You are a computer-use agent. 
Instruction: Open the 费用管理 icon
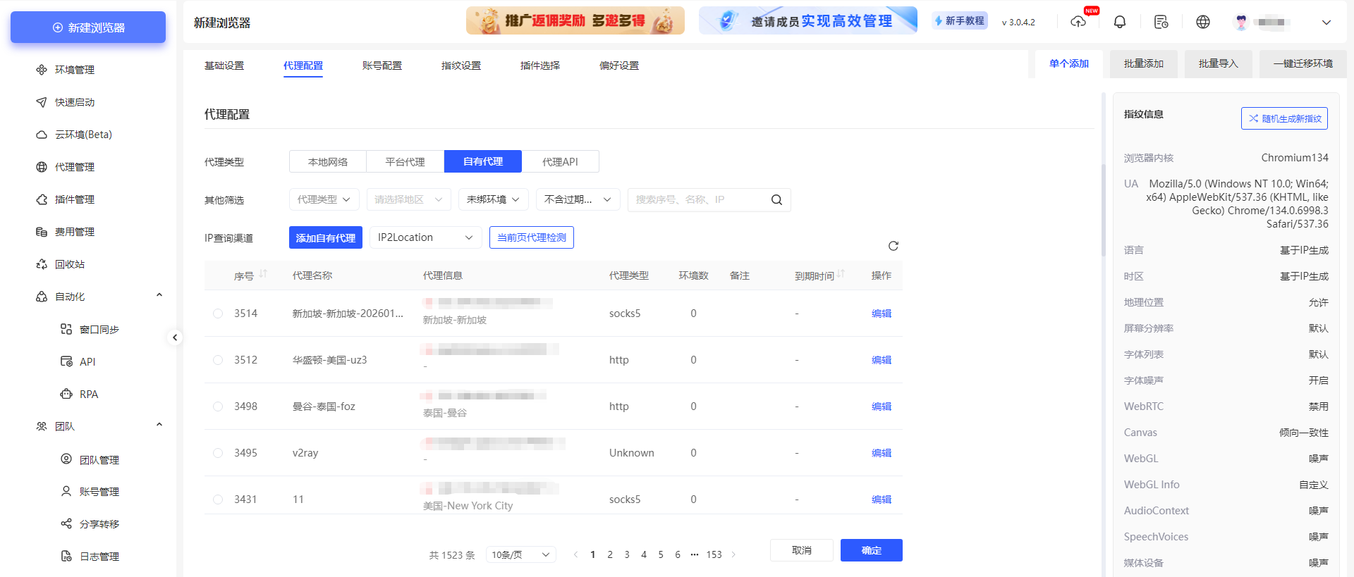[42, 232]
